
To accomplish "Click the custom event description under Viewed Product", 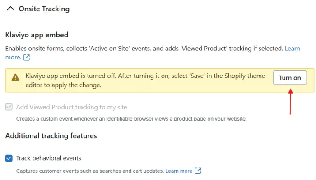I will 131,119.
